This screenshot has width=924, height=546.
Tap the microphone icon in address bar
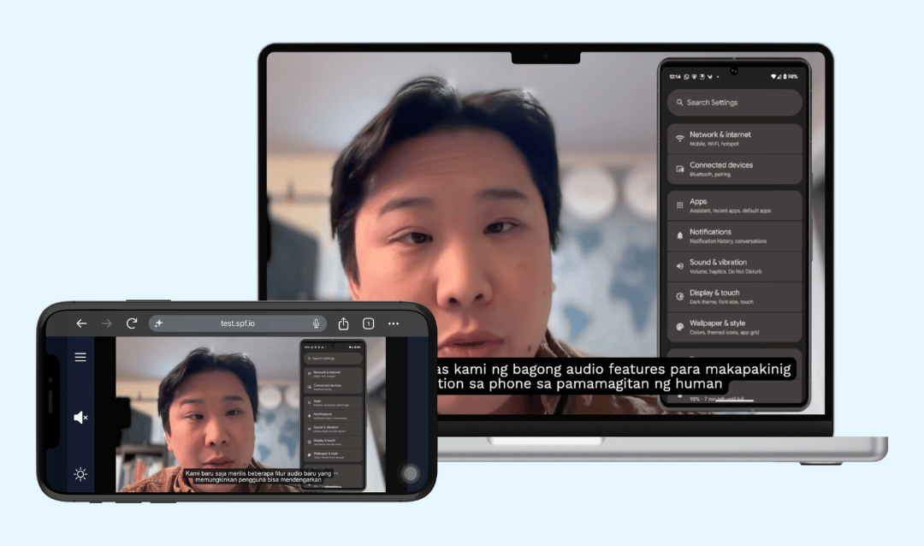[316, 323]
